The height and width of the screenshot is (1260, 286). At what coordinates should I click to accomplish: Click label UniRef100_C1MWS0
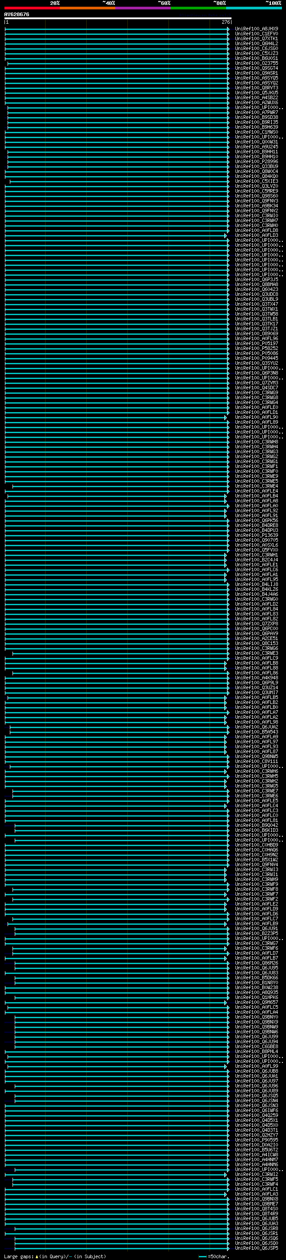coord(257,132)
